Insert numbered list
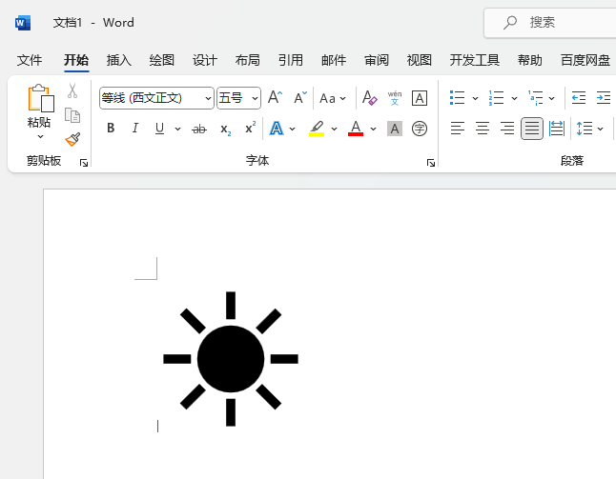Viewport: 616px width, 479px height. [x=496, y=98]
